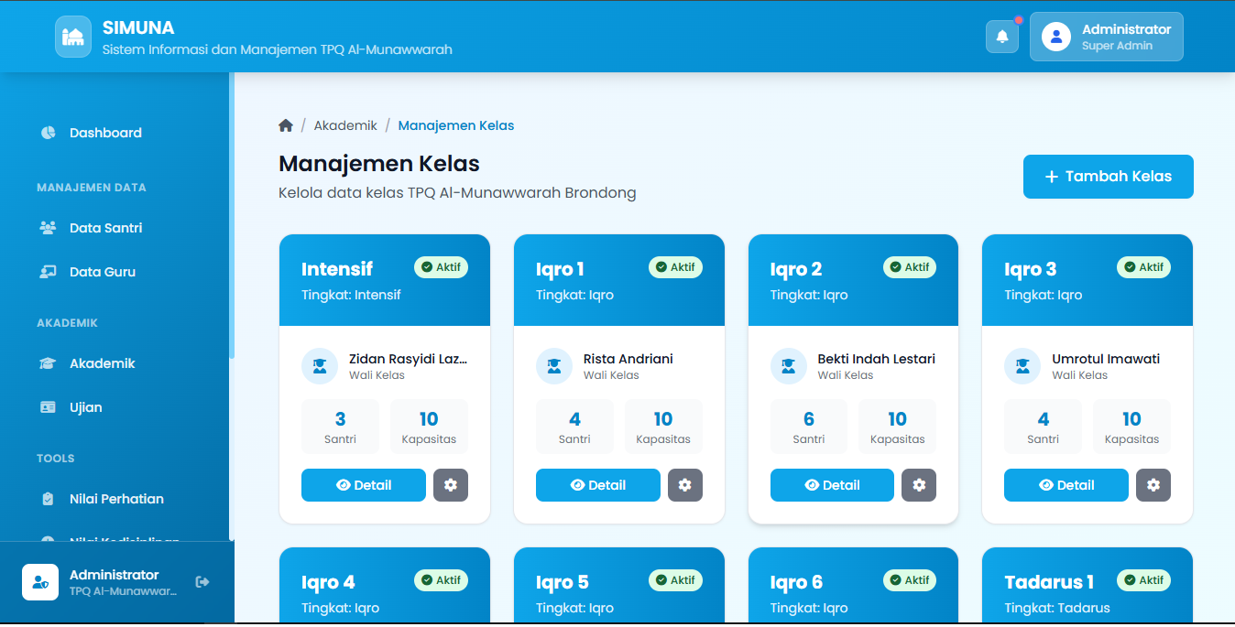Click the home icon in breadcrumb
Image resolution: width=1235 pixels, height=627 pixels.
286,125
